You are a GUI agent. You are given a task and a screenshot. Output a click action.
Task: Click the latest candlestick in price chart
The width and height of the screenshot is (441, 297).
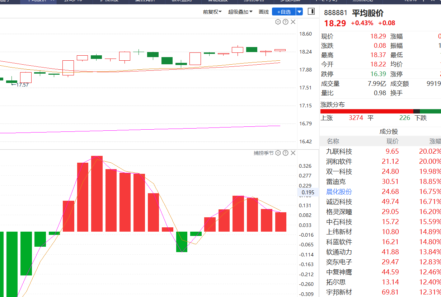point(280,50)
